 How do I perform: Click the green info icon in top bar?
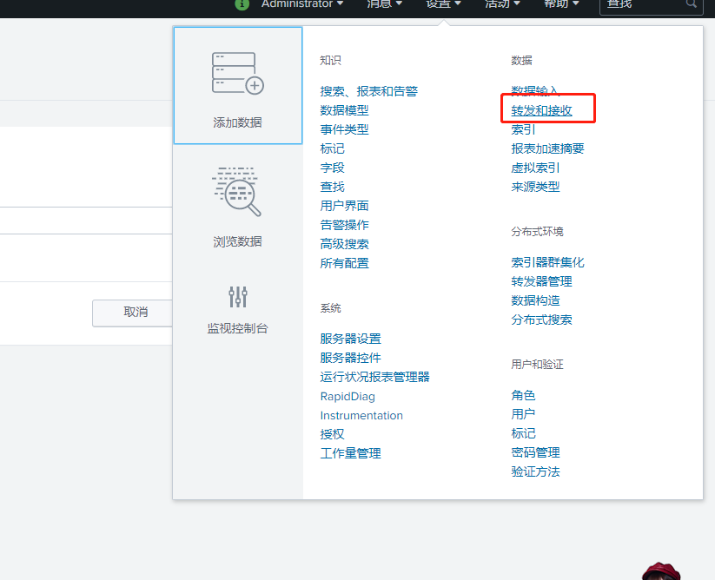241,4
